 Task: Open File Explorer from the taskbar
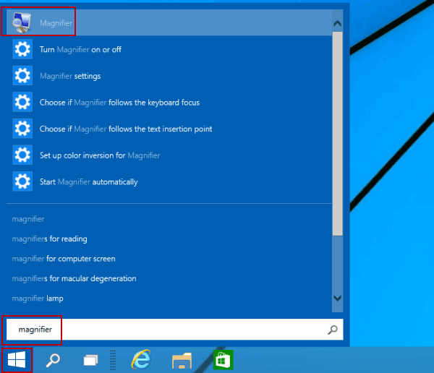[182, 361]
